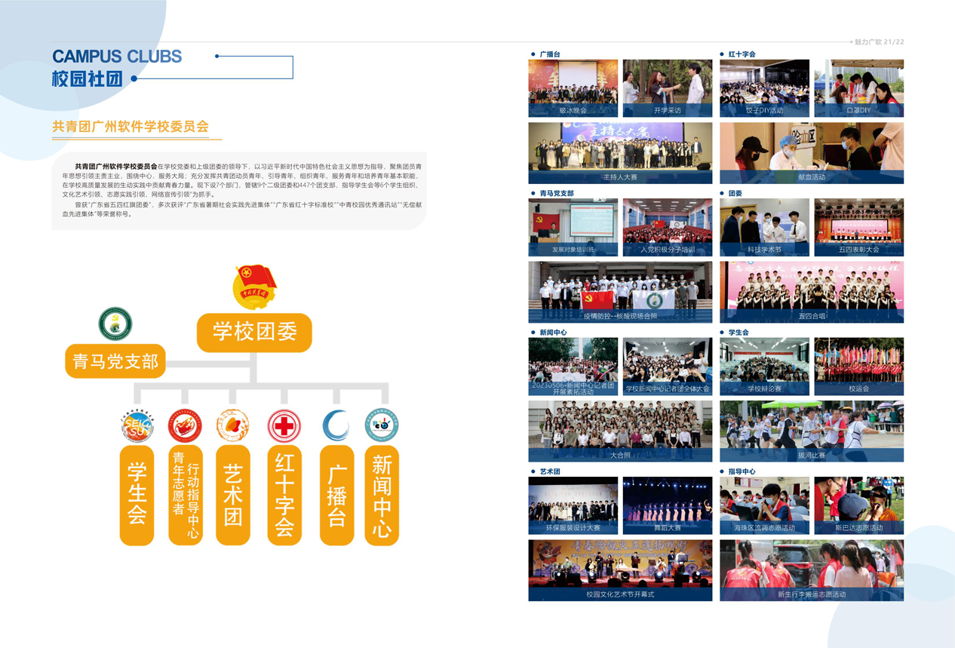Viewport: 955px width, 648px height.
Task: Open the 学校辩论赛 photo
Action: pyautogui.click(x=765, y=367)
